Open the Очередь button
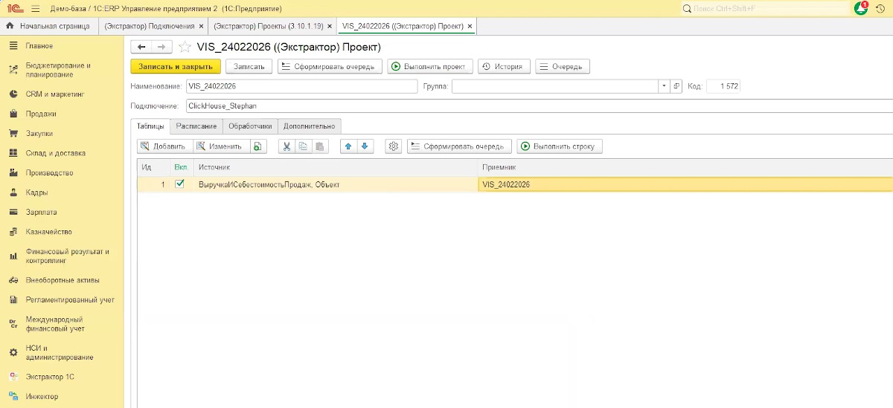893x408 pixels. [x=563, y=66]
